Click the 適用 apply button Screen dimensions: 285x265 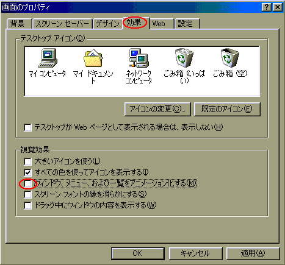[x=253, y=253]
